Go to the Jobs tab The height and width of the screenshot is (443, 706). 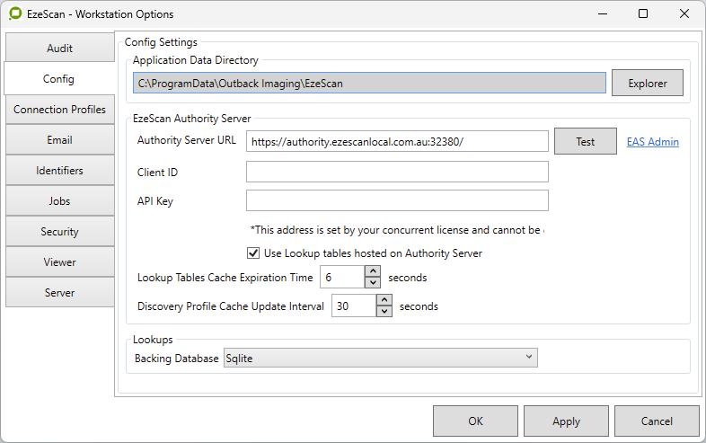coord(60,201)
